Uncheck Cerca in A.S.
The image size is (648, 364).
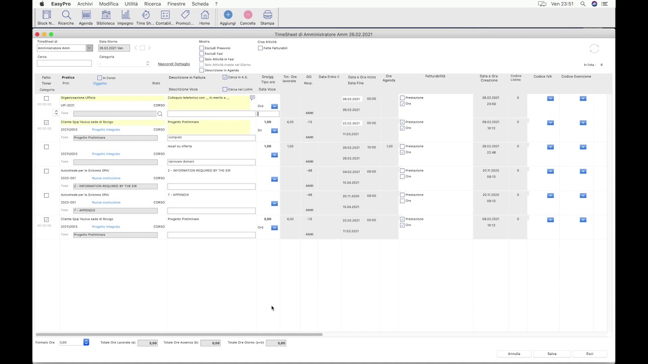pyautogui.click(x=225, y=77)
